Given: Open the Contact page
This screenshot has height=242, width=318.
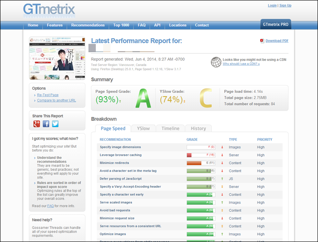Looking at the screenshot, I should [202, 25].
